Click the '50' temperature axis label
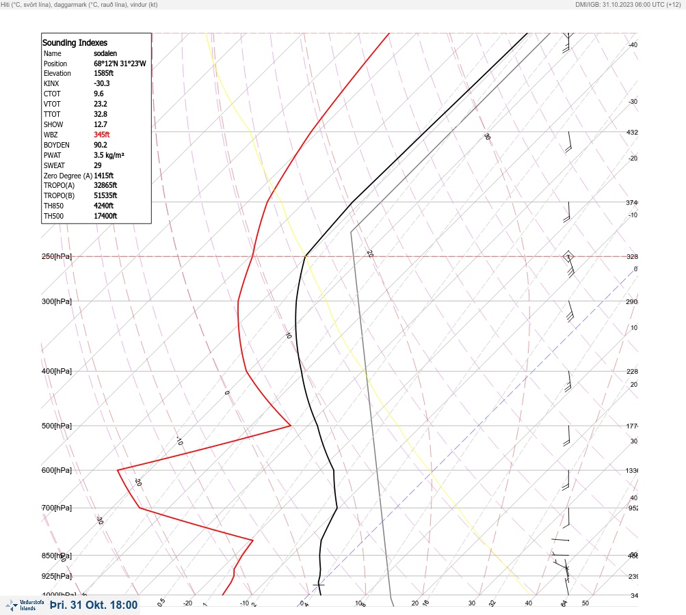 click(x=585, y=603)
